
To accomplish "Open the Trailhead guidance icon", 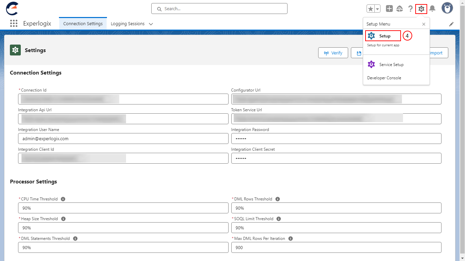I will tap(400, 9).
